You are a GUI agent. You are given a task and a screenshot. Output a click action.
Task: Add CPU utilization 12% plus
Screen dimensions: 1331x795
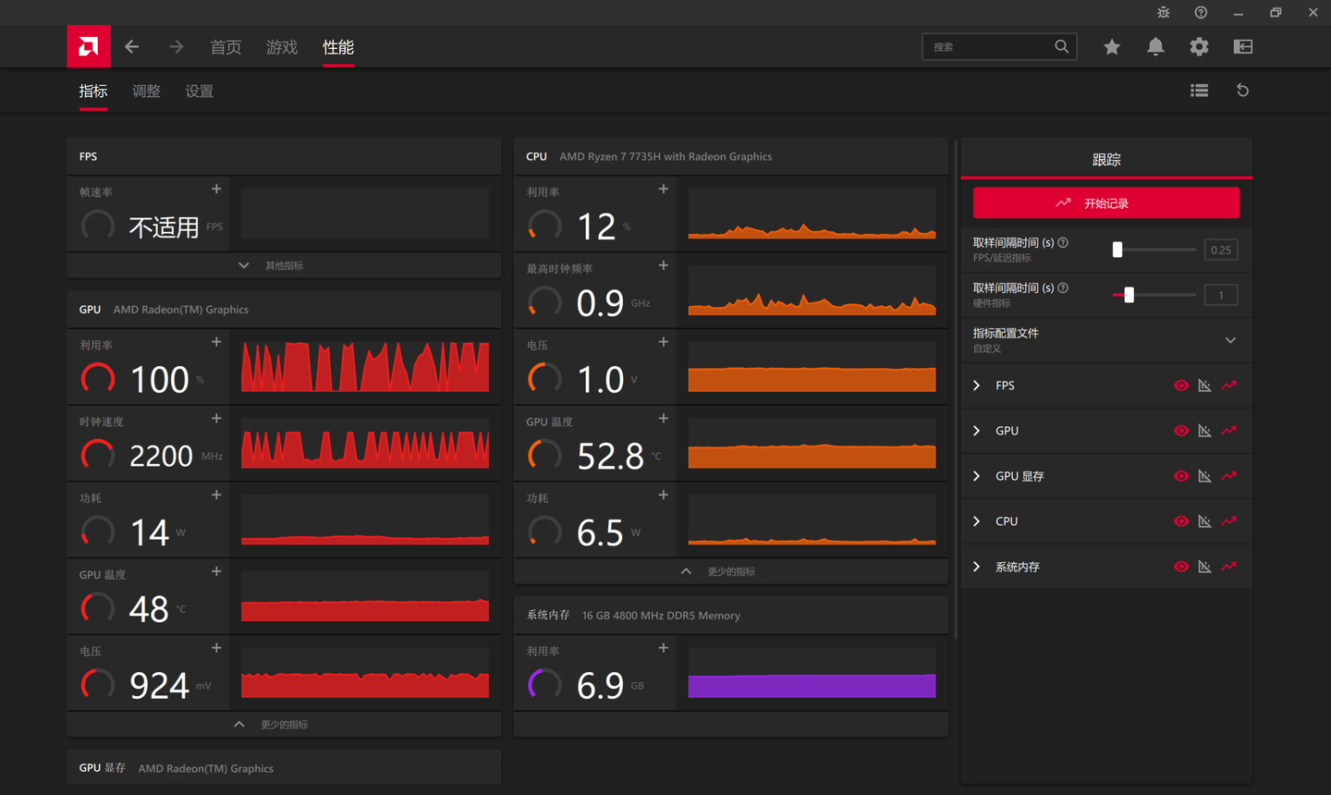coord(663,189)
